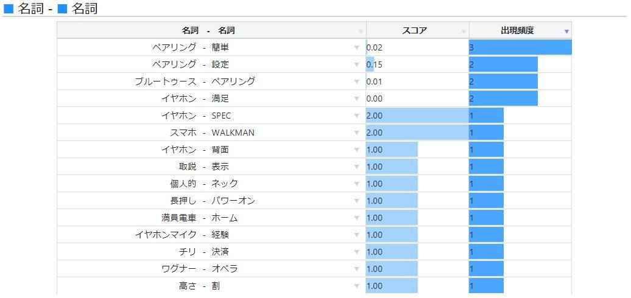Click frequency bar showing 3 for ペアリング - 簡単
The image size is (631, 298).
[520, 47]
